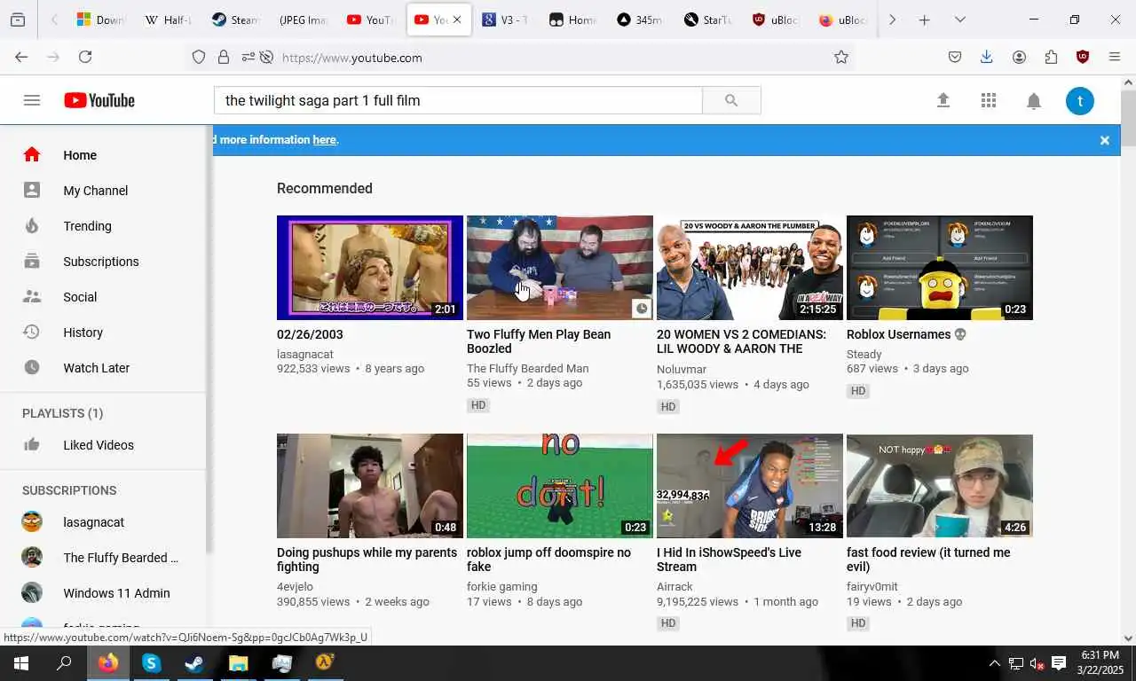1136x681 pixels.
Task: Open the fairyv0mit channel link
Action: pyautogui.click(x=872, y=587)
